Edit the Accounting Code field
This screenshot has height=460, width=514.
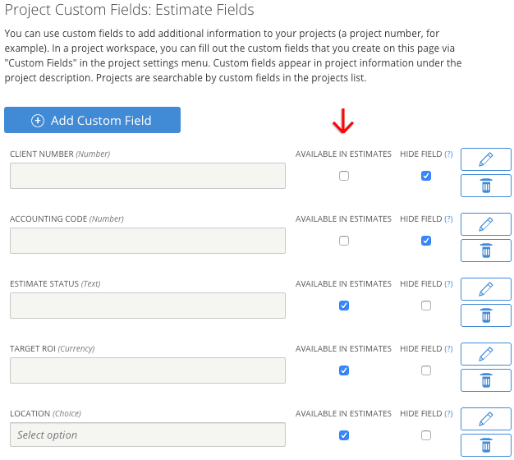pos(485,224)
